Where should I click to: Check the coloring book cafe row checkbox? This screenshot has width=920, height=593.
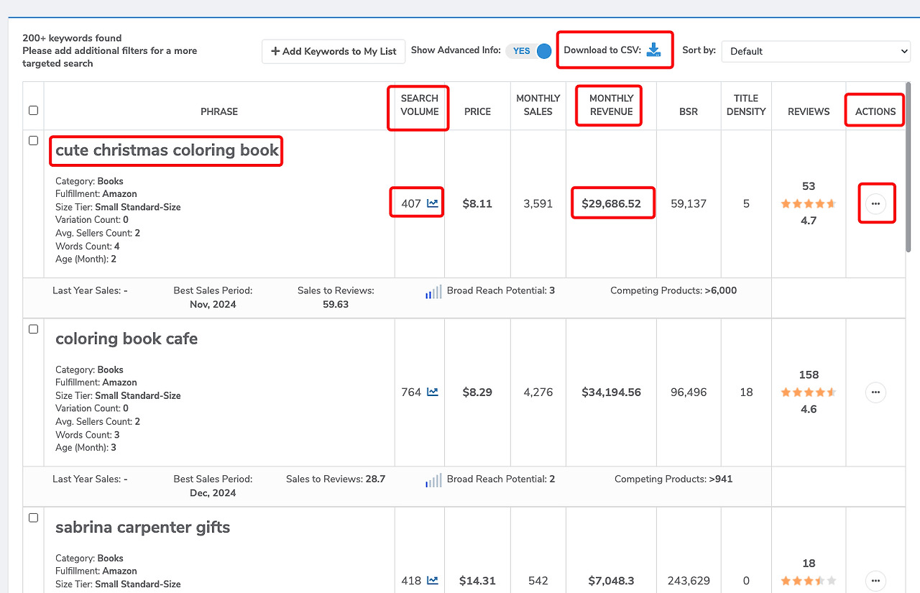pos(33,328)
